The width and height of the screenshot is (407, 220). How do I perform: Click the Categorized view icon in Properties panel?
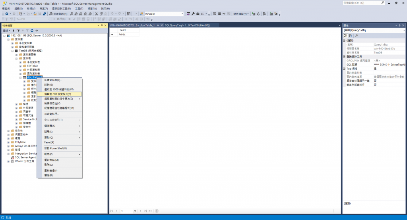point(345,35)
